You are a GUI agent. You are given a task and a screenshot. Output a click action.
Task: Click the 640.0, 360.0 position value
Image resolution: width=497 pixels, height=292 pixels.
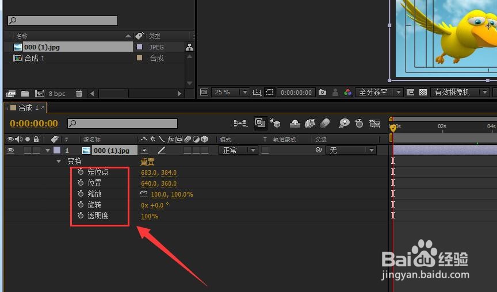click(159, 183)
